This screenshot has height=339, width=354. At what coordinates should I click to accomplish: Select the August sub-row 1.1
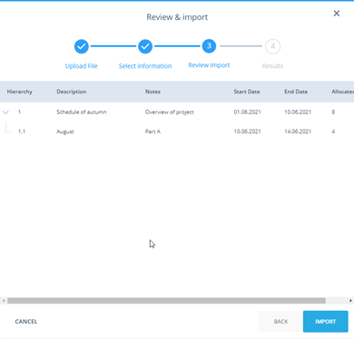pyautogui.click(x=177, y=131)
